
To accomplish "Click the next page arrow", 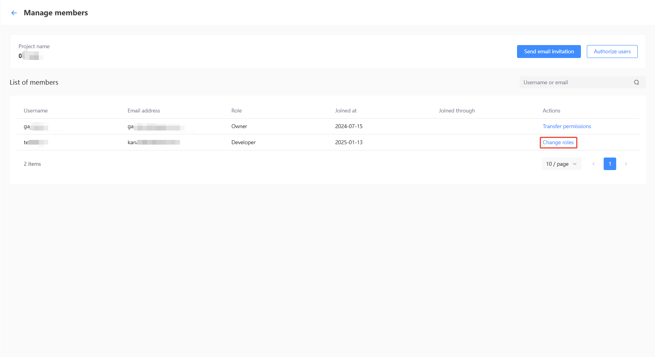I will point(626,164).
